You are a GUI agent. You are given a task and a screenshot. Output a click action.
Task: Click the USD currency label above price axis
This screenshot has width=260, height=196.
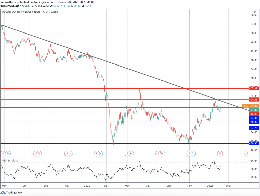[253, 12]
